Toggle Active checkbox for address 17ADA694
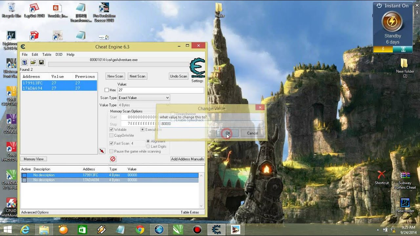This screenshot has width=420, height=236. [24, 180]
